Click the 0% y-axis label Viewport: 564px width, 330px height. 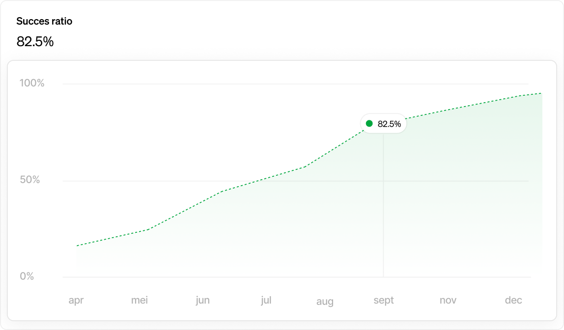27,276
